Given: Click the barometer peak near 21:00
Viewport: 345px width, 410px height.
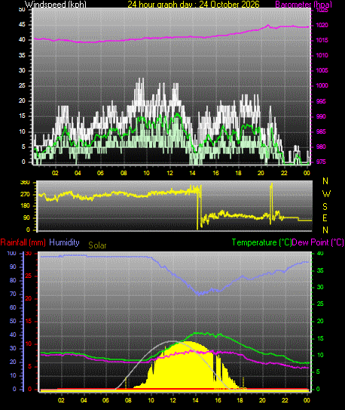Looking at the screenshot, I should point(268,26).
